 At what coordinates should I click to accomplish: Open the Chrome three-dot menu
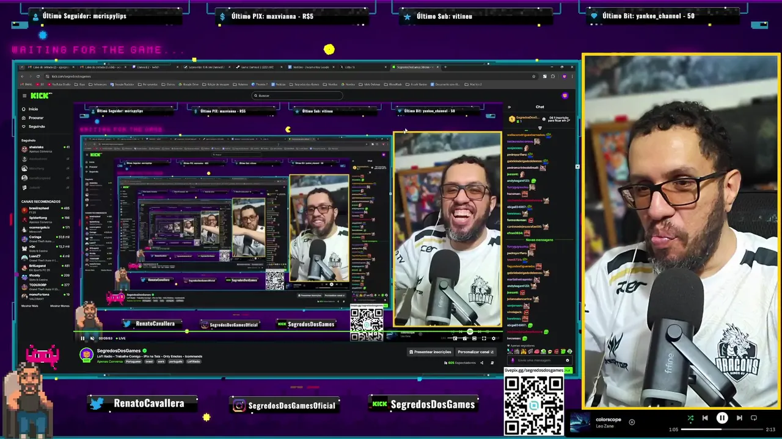(x=572, y=76)
